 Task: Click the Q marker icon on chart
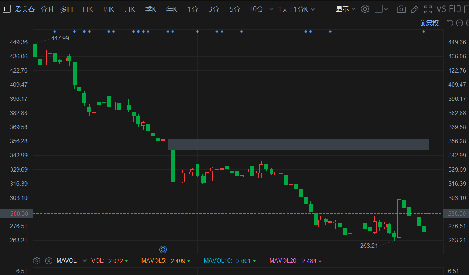[x=163, y=249]
